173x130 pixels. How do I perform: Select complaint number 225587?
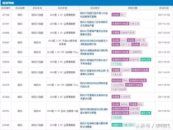(x=6, y=52)
